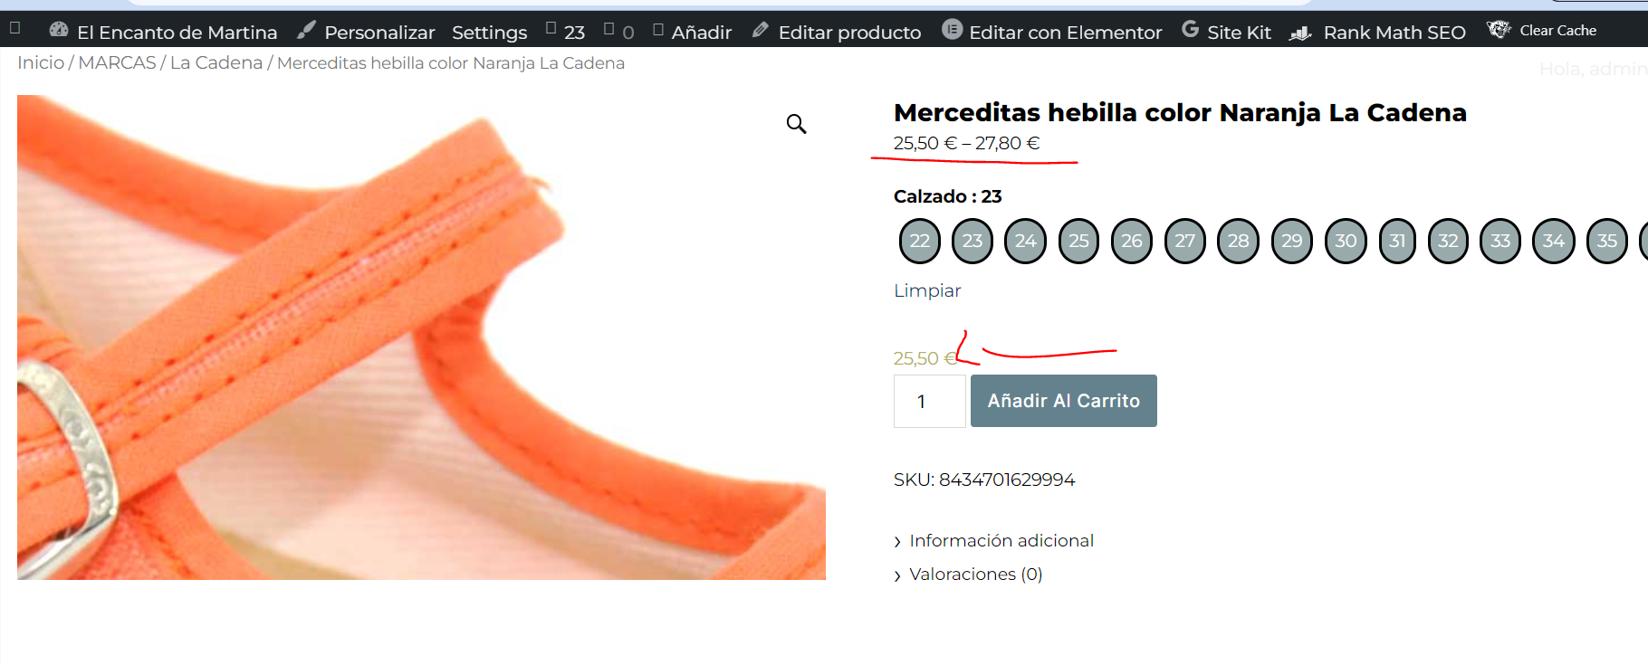Open Site Kit via the Google icon
Image resolution: width=1648 pixels, height=665 pixels.
(1191, 30)
